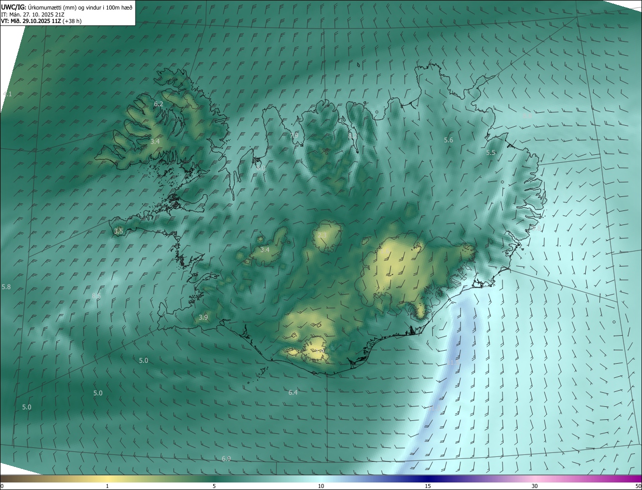Click the 6.2 precipitation value on the map

pyautogui.click(x=158, y=104)
